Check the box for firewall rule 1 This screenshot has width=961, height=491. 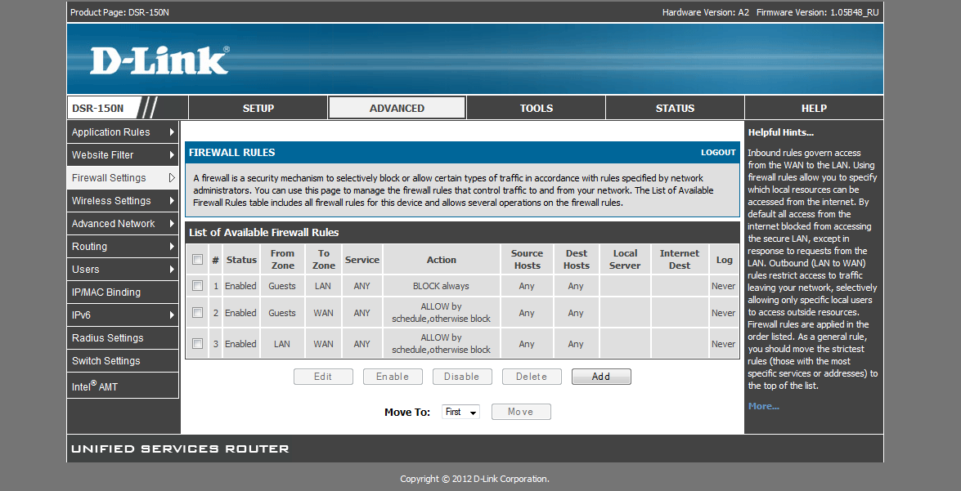click(x=197, y=286)
